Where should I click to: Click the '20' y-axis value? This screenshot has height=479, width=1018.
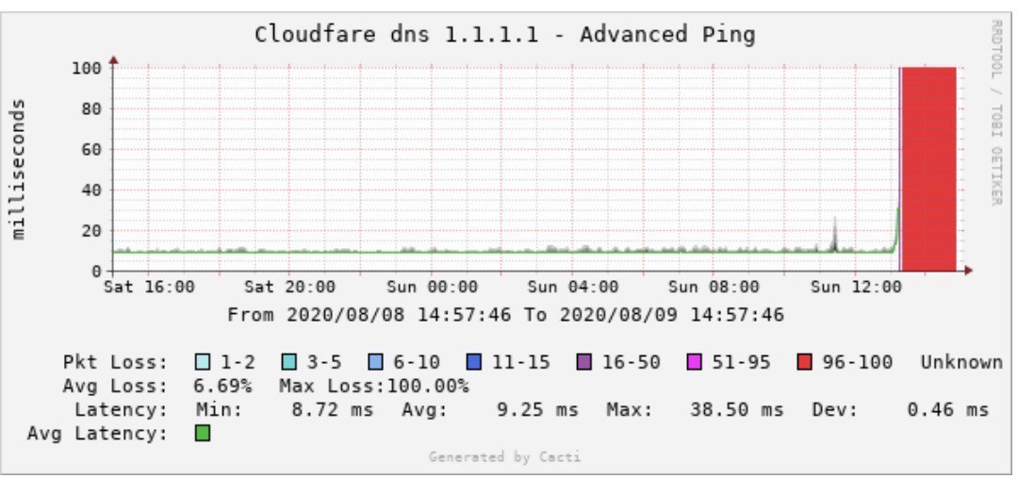90,230
